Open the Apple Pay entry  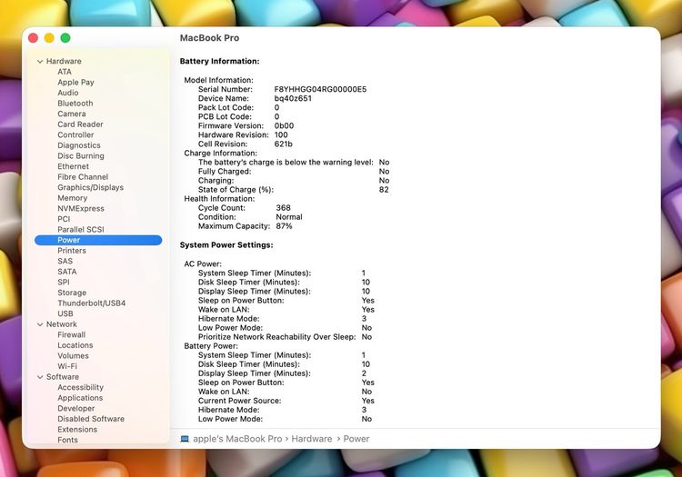coord(75,82)
